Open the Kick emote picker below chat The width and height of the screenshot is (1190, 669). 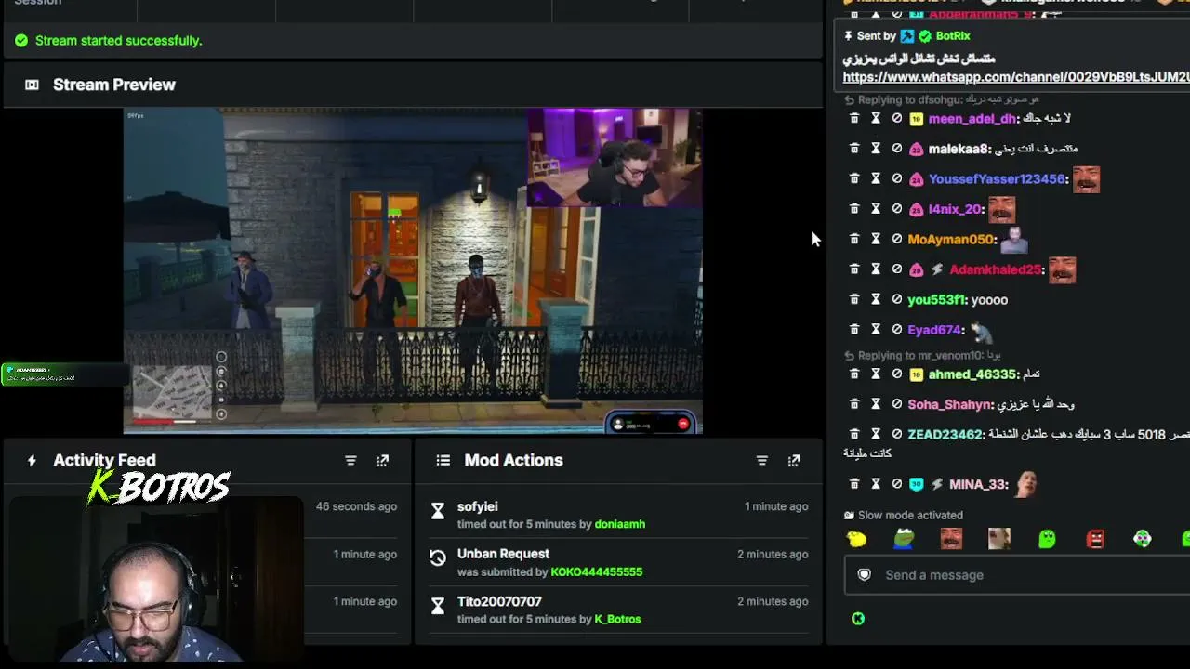858,619
